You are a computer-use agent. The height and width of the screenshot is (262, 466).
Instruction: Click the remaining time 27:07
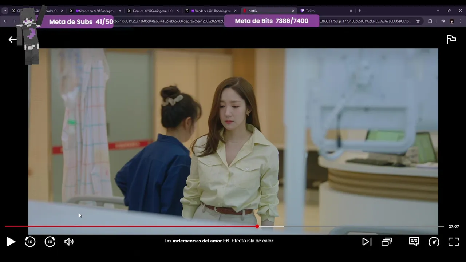click(454, 226)
